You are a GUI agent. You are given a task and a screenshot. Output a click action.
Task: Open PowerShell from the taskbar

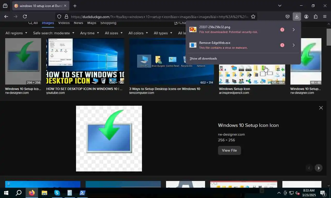pos(82,193)
